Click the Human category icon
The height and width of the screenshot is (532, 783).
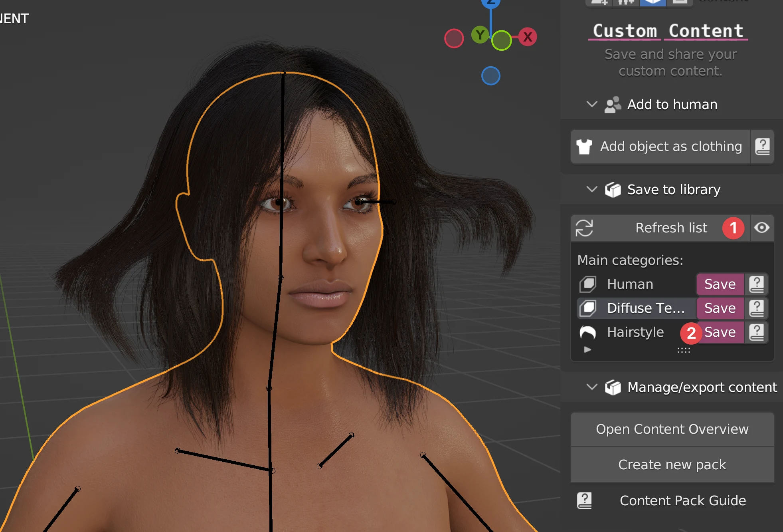point(587,284)
